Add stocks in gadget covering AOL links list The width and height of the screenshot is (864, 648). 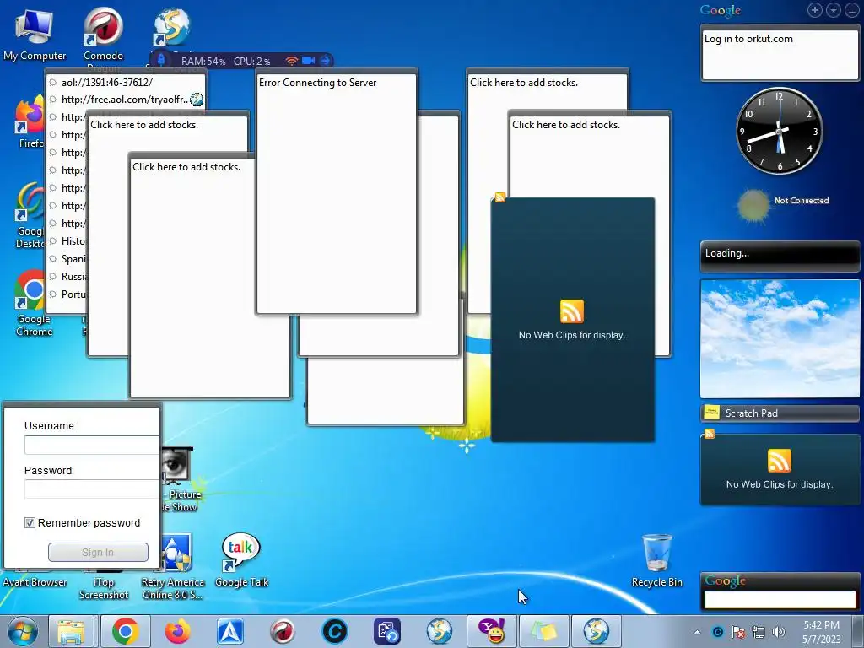tap(144, 125)
